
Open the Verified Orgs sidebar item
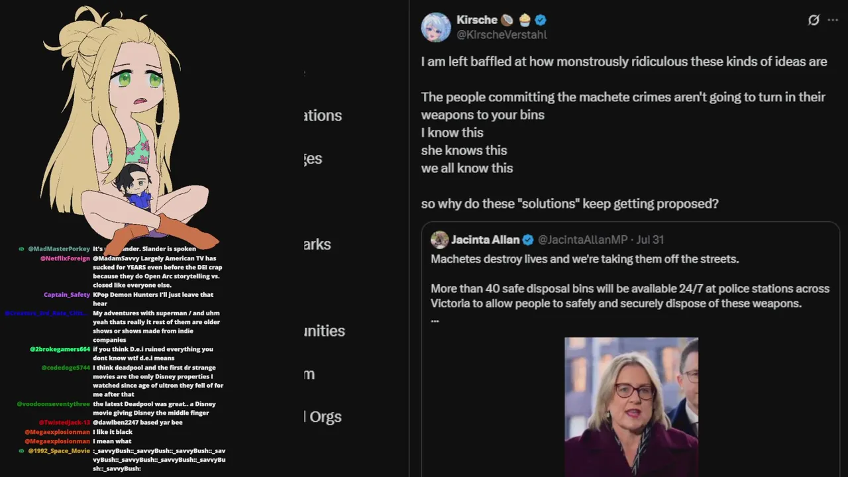tap(323, 417)
